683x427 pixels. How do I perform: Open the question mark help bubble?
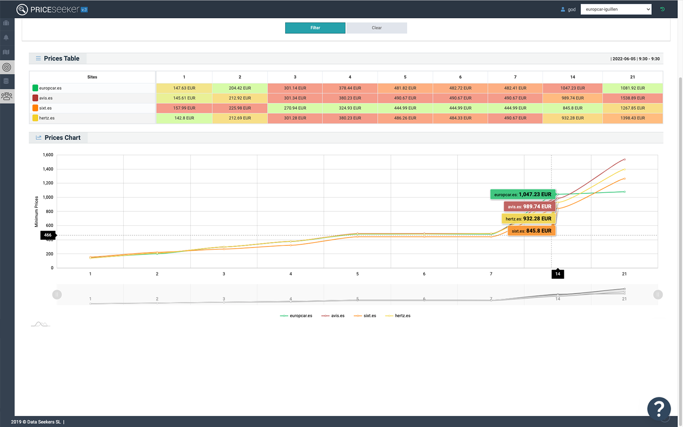click(659, 409)
